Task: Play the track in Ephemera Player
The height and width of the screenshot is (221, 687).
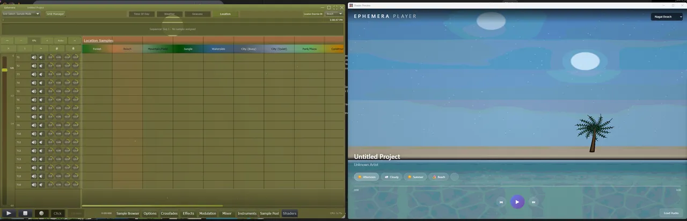Action: point(517,202)
